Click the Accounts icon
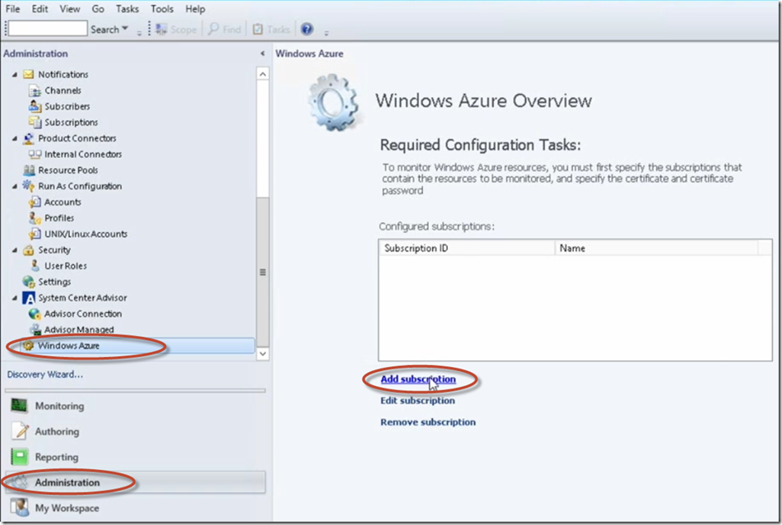 [x=35, y=201]
